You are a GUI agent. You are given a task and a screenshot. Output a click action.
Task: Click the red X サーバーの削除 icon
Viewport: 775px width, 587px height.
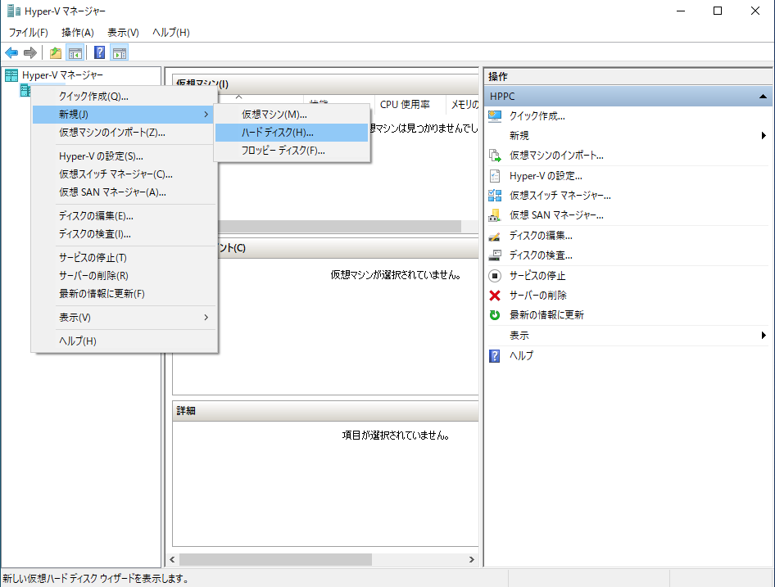[495, 296]
